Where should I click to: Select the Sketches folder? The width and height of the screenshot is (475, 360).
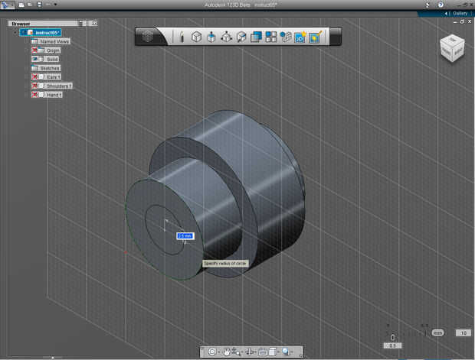[x=46, y=68]
